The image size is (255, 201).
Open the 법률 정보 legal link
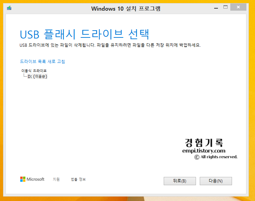[x=78, y=179]
